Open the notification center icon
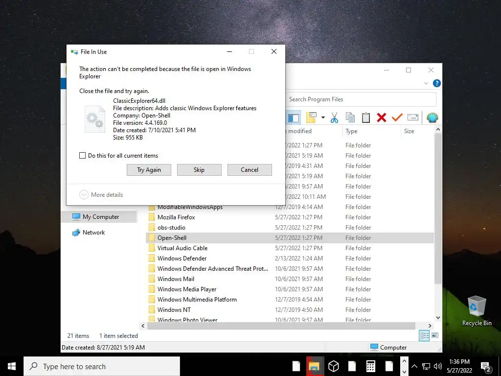 [486, 367]
